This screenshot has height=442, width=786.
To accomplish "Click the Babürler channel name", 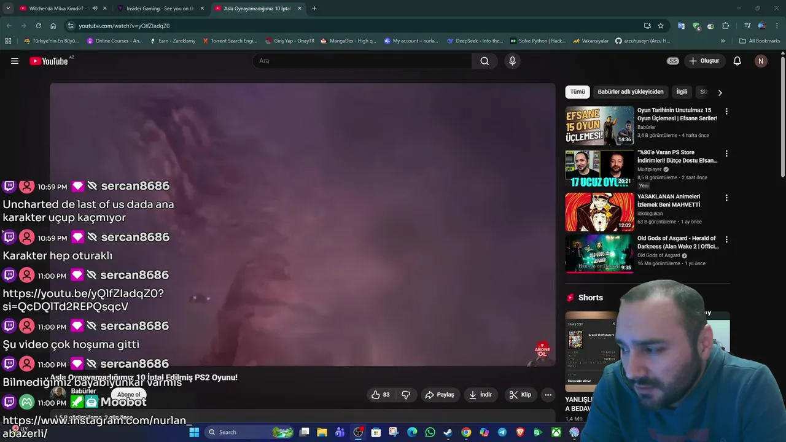I will tap(84, 391).
